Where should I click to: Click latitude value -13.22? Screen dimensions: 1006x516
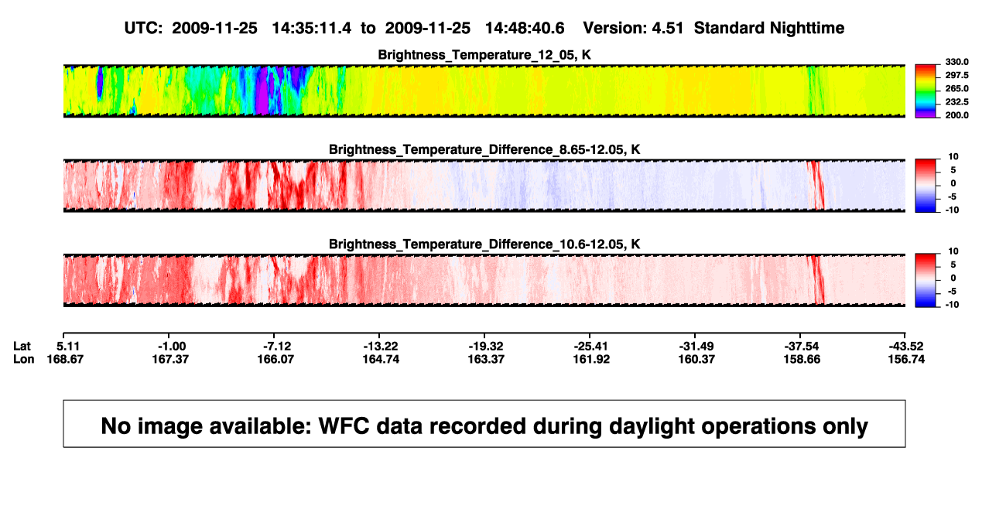click(381, 346)
